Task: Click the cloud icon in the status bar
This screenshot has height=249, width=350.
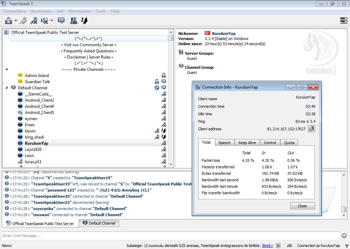Action: pyautogui.click(x=289, y=246)
